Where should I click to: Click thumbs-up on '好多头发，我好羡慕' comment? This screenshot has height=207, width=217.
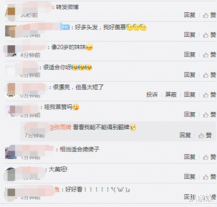(209, 35)
